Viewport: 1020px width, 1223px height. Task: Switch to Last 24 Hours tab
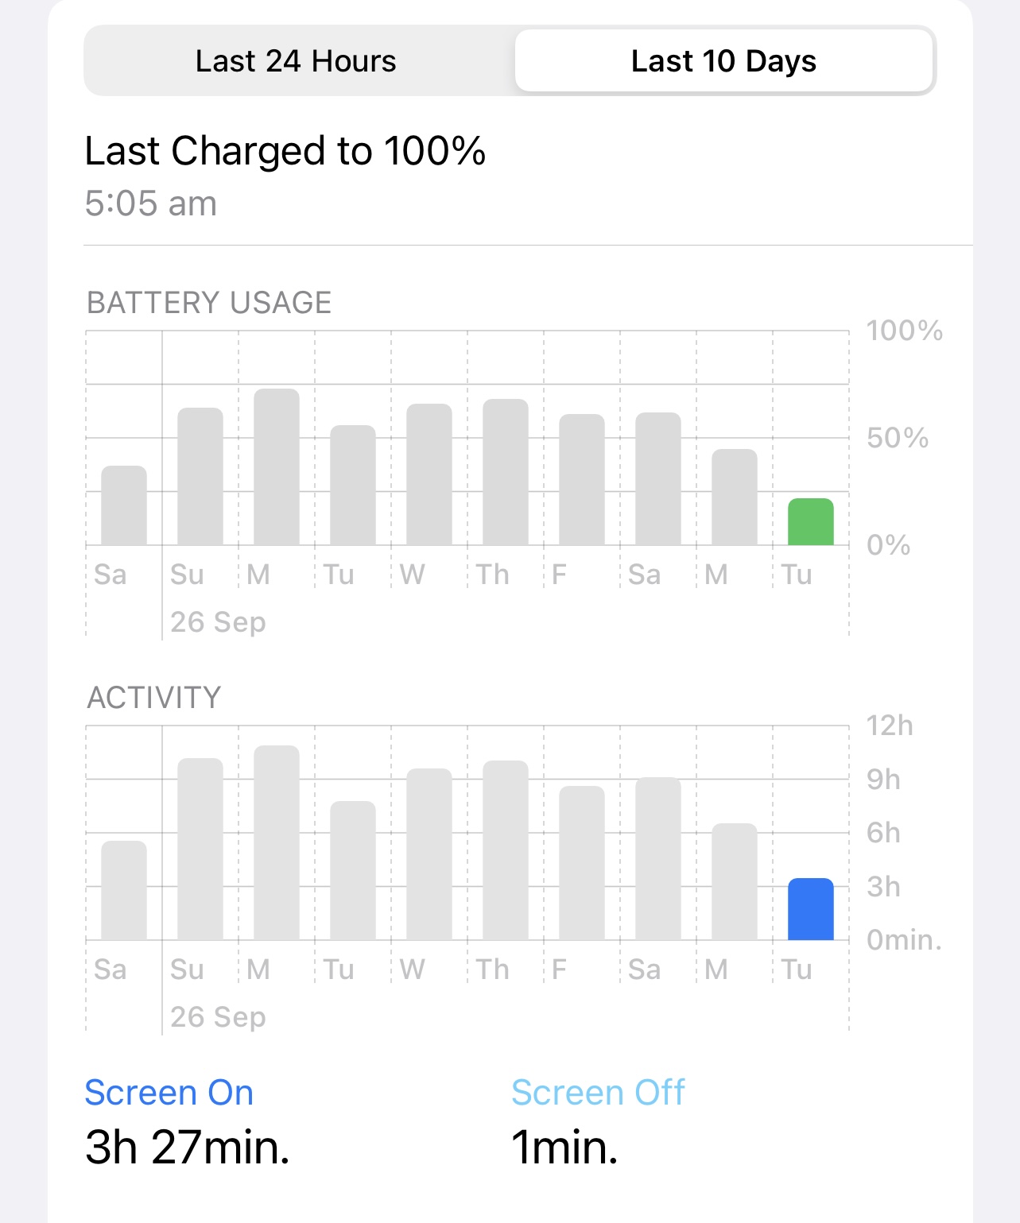coord(296,61)
